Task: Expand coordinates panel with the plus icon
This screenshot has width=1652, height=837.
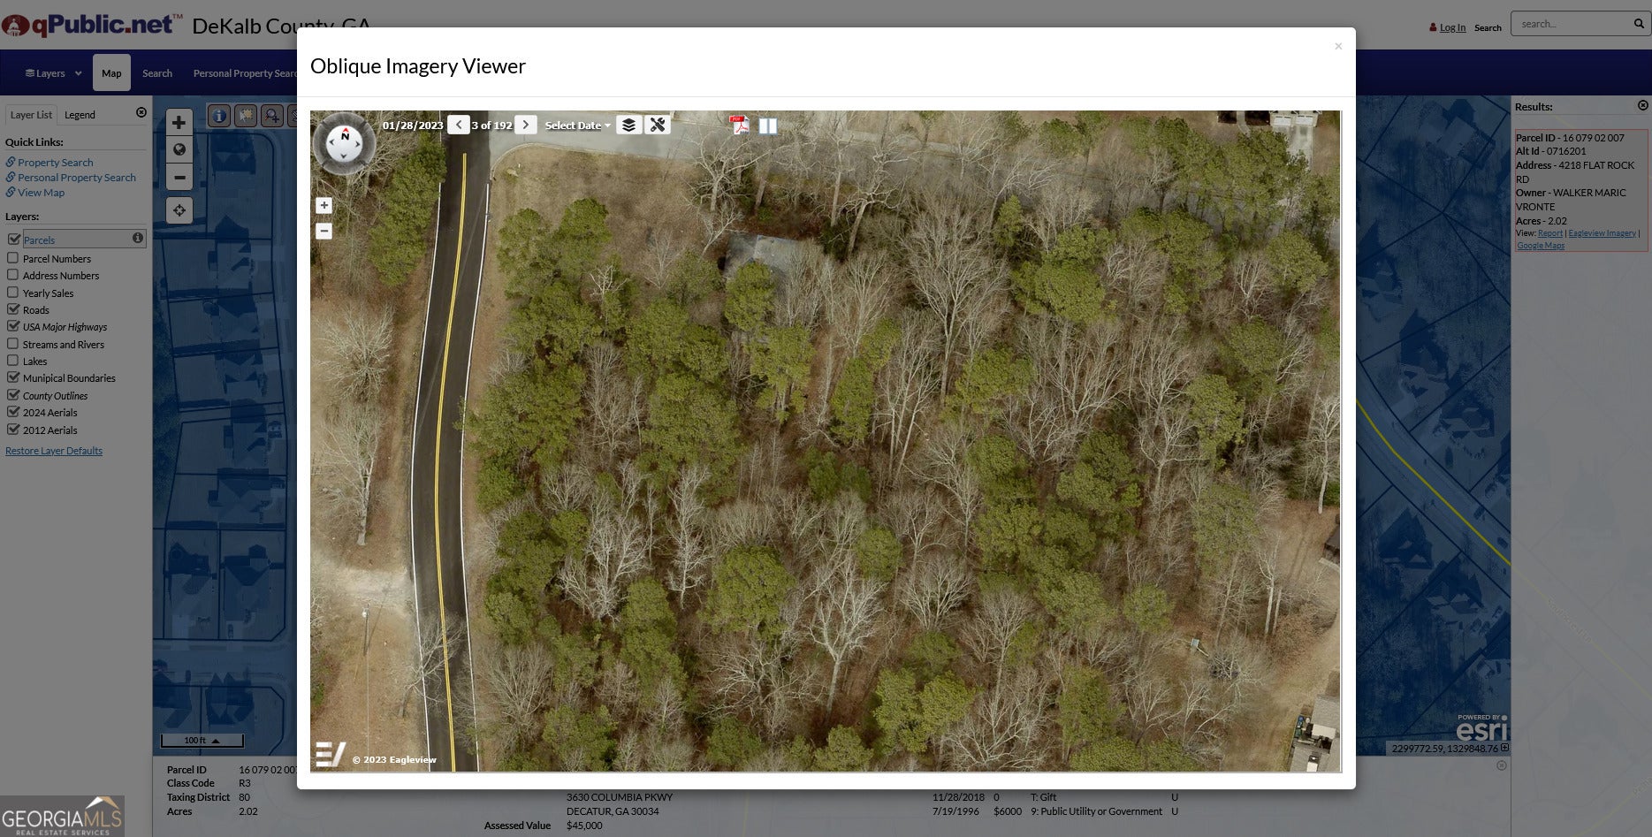Action: pyautogui.click(x=1504, y=748)
